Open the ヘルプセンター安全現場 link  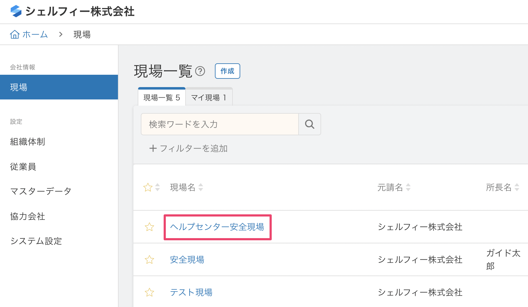click(x=217, y=227)
